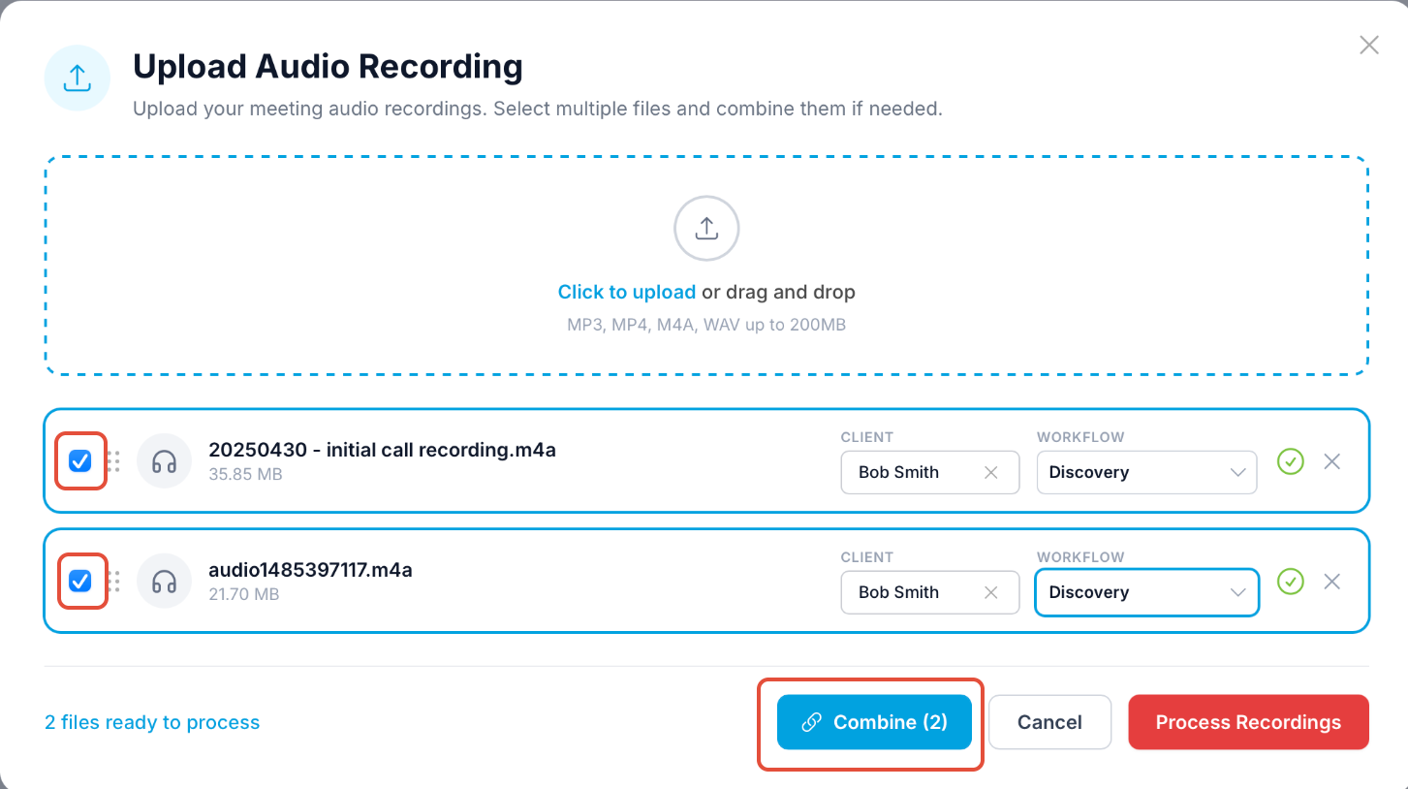This screenshot has height=789, width=1408.
Task: Click the 'Click to upload' link
Action: pos(626,292)
